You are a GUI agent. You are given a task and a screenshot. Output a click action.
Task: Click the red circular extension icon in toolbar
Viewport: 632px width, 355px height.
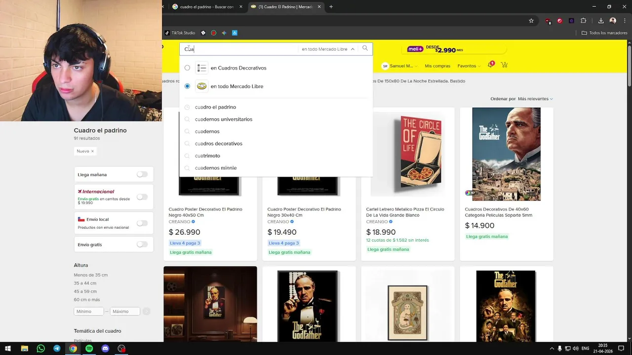[559, 21]
